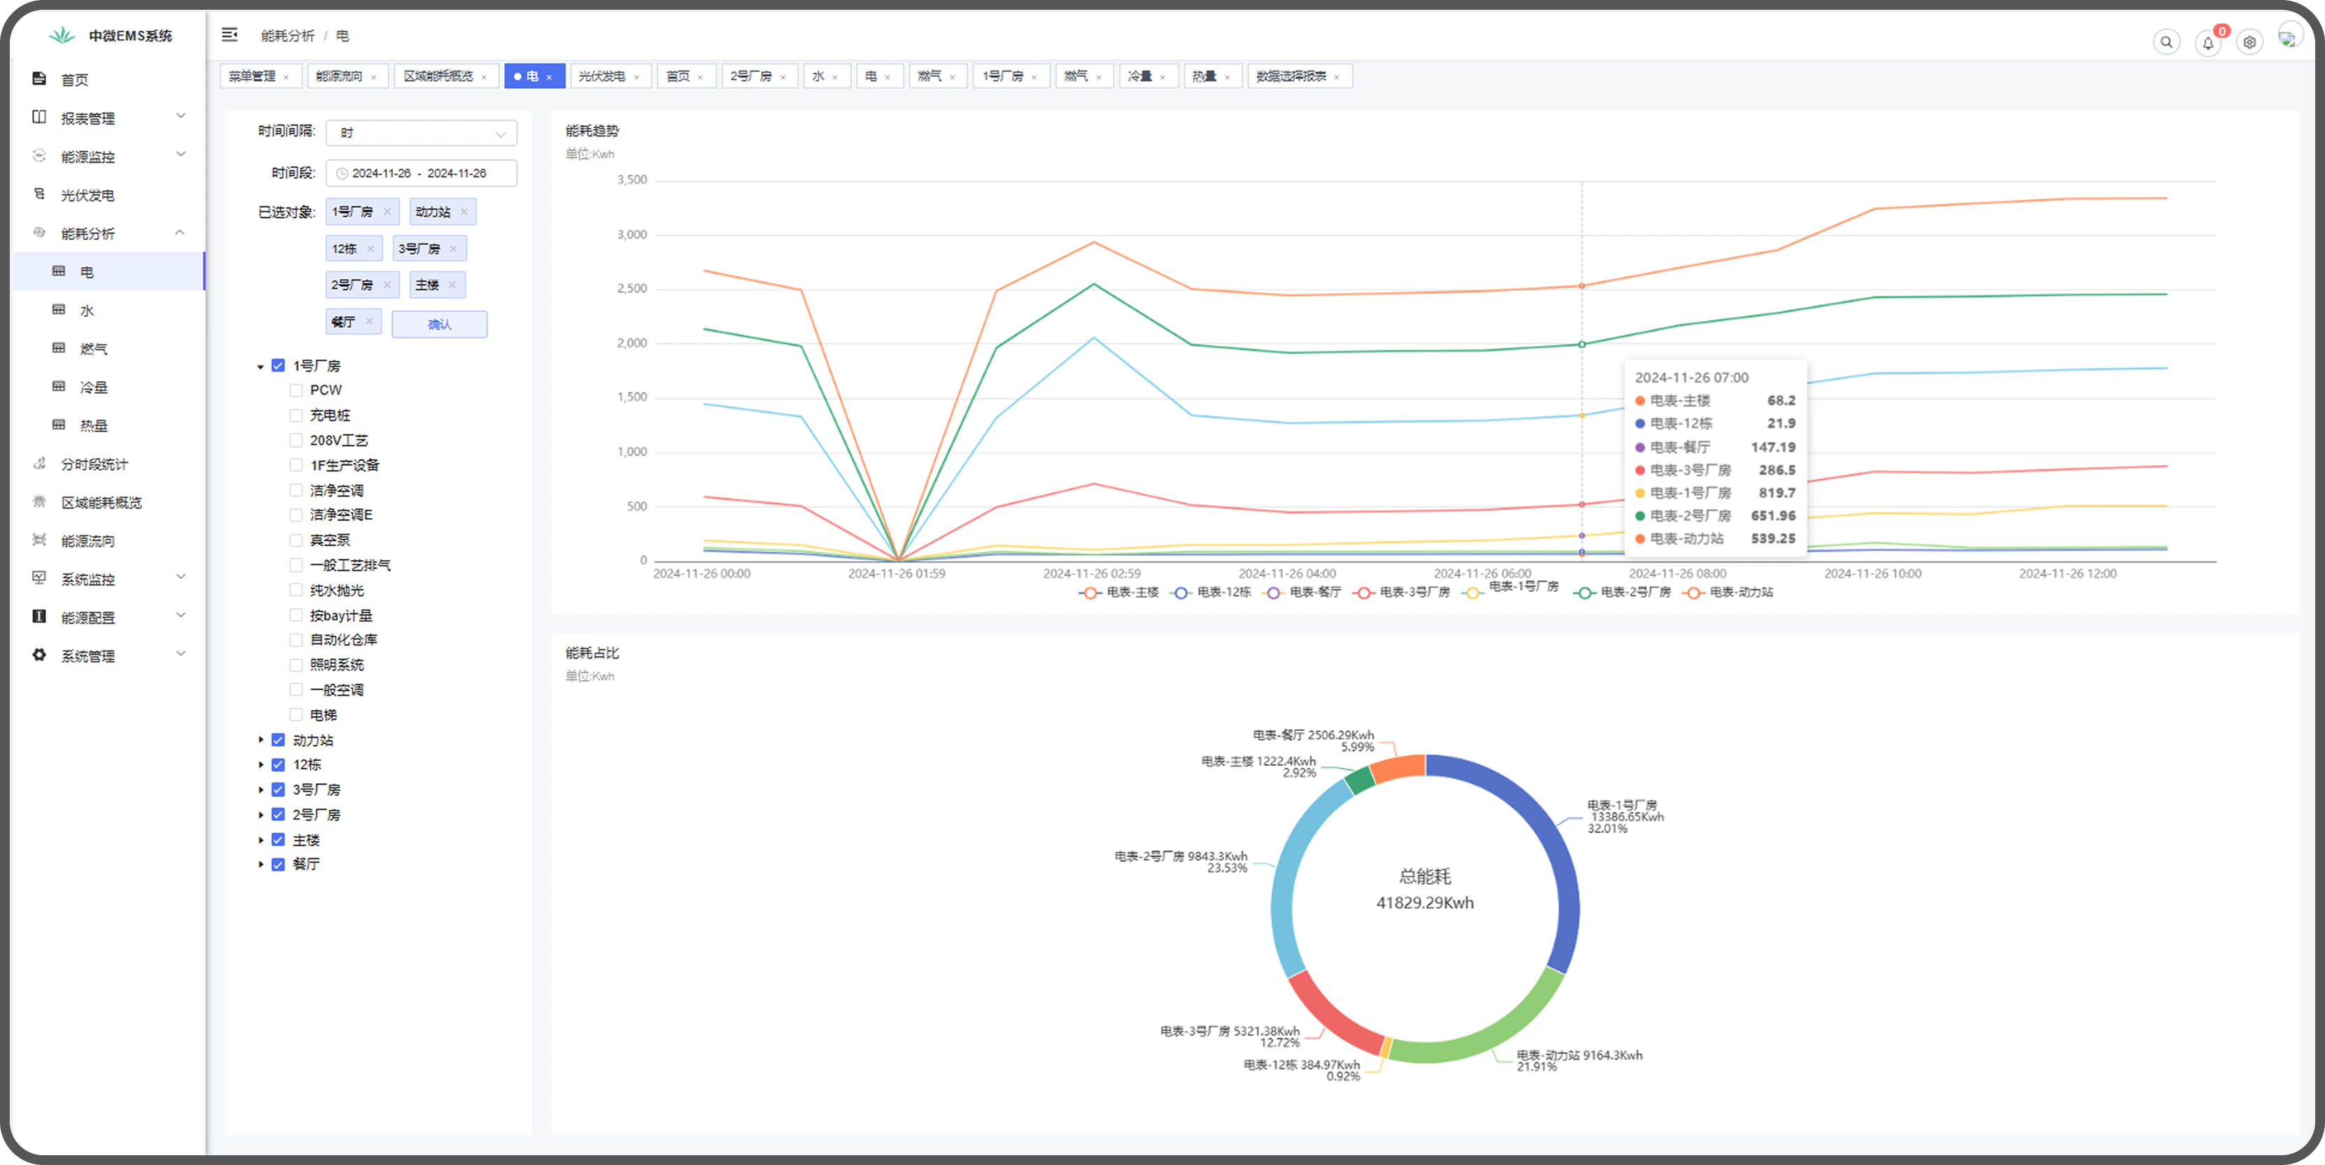The width and height of the screenshot is (2325, 1165).
Task: Enable the 充电桩 checkbox
Action: [x=295, y=415]
